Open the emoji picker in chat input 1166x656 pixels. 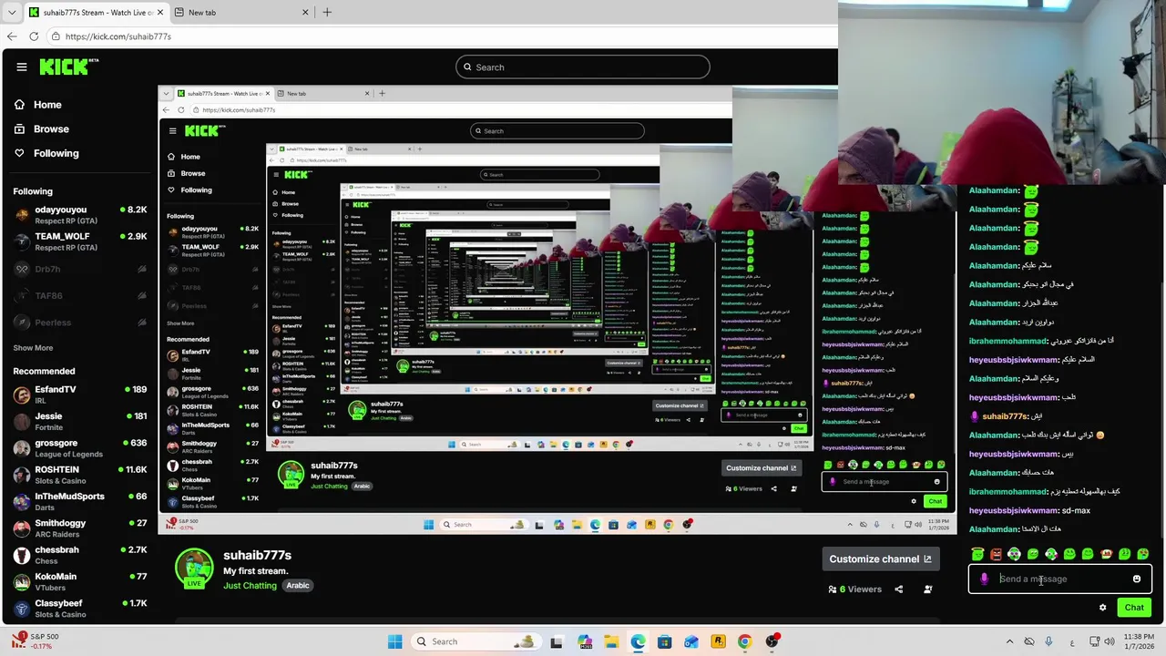1137,579
